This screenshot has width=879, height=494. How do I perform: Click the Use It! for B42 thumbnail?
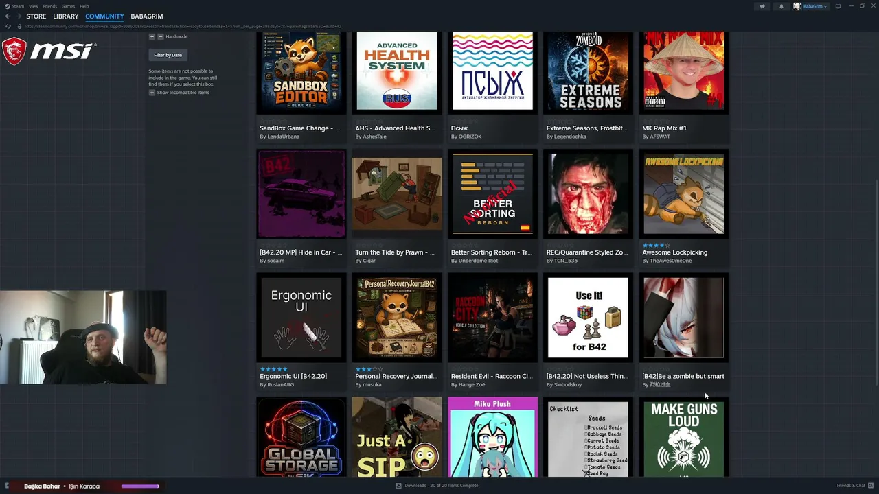[x=588, y=318]
